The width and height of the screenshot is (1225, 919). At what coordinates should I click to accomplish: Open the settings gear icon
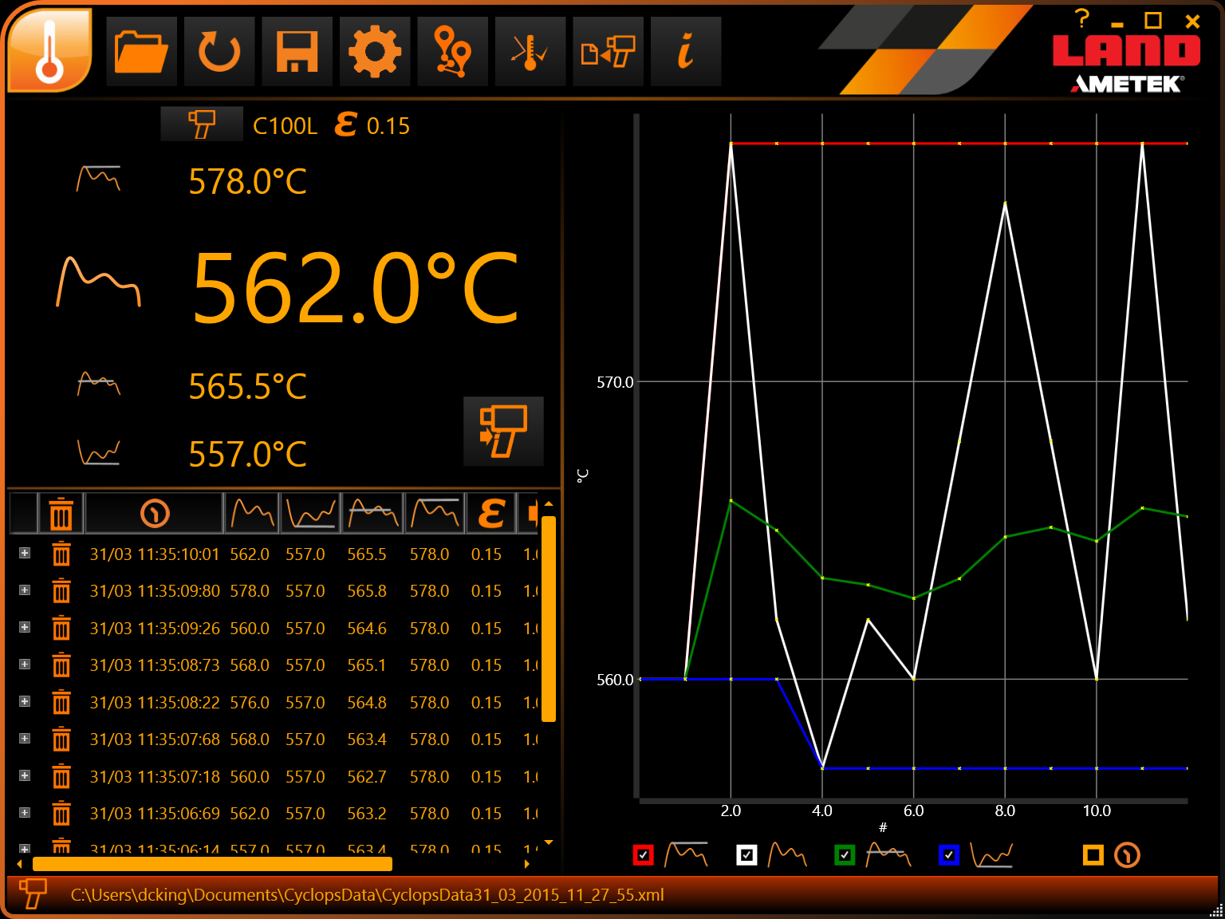tap(375, 50)
